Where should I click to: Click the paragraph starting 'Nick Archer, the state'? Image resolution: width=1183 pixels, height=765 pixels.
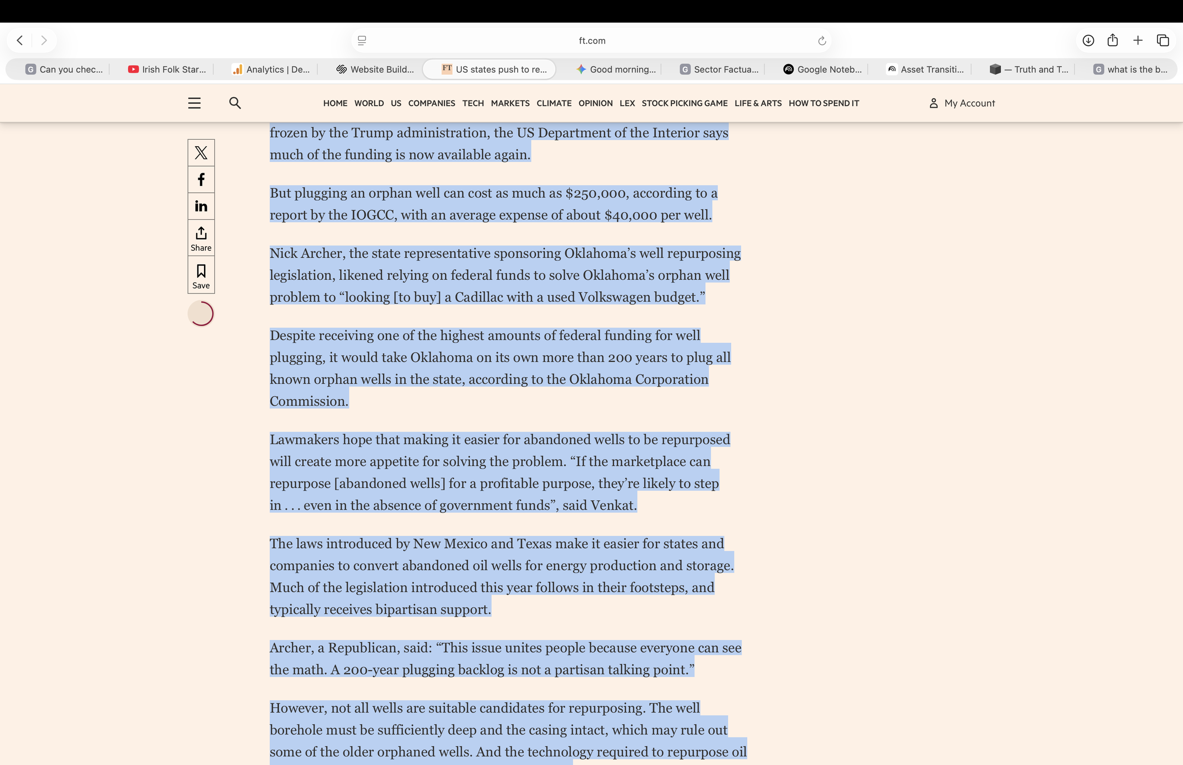point(505,275)
